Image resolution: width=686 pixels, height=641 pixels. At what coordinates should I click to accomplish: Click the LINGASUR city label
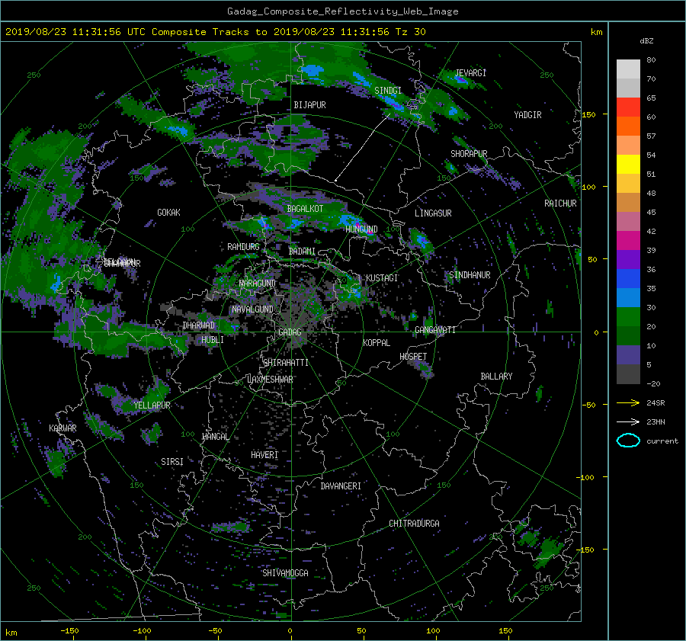[433, 213]
